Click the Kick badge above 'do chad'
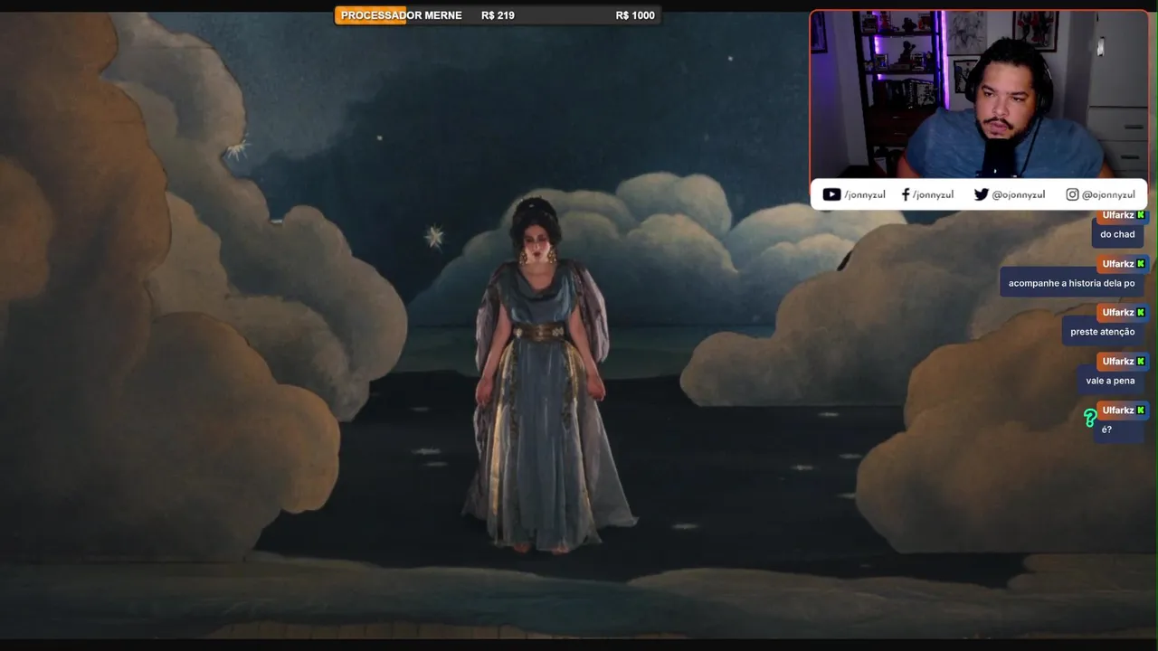 1141,215
